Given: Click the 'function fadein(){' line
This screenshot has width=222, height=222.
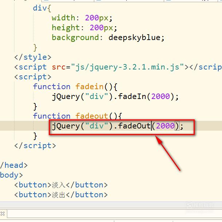Looking at the screenshot, I should pos(75,87).
